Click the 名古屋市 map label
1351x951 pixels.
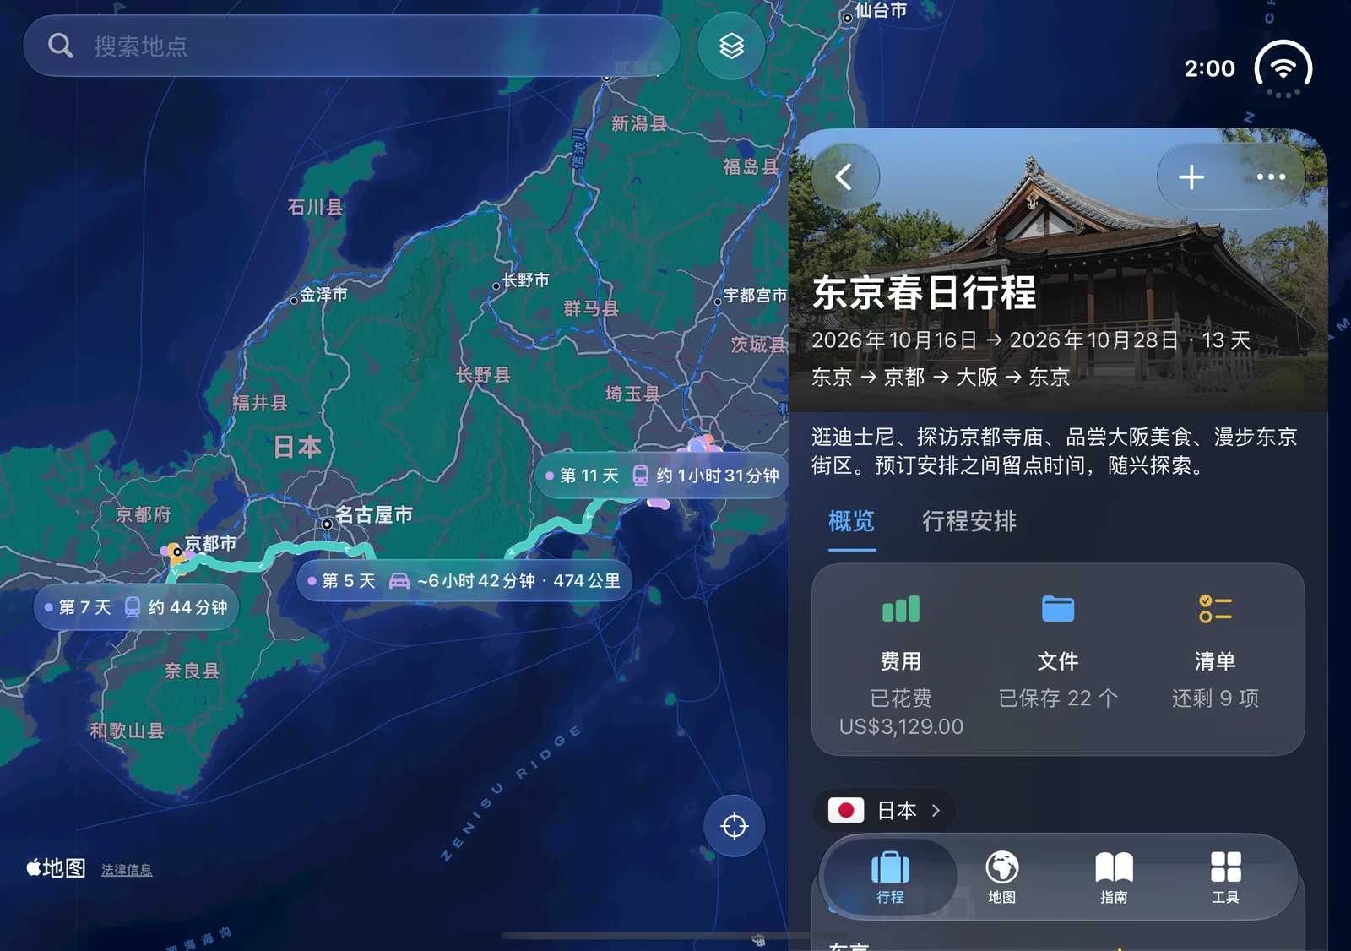click(x=374, y=514)
